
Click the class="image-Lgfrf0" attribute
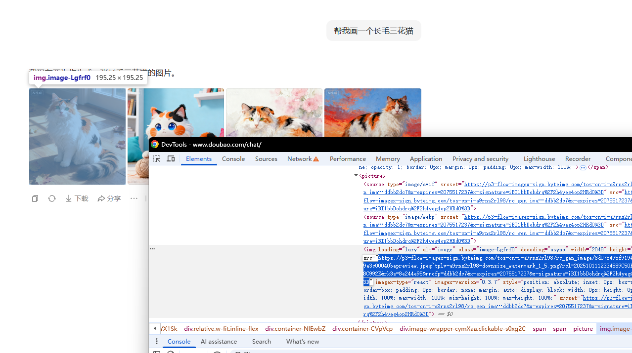coord(487,249)
